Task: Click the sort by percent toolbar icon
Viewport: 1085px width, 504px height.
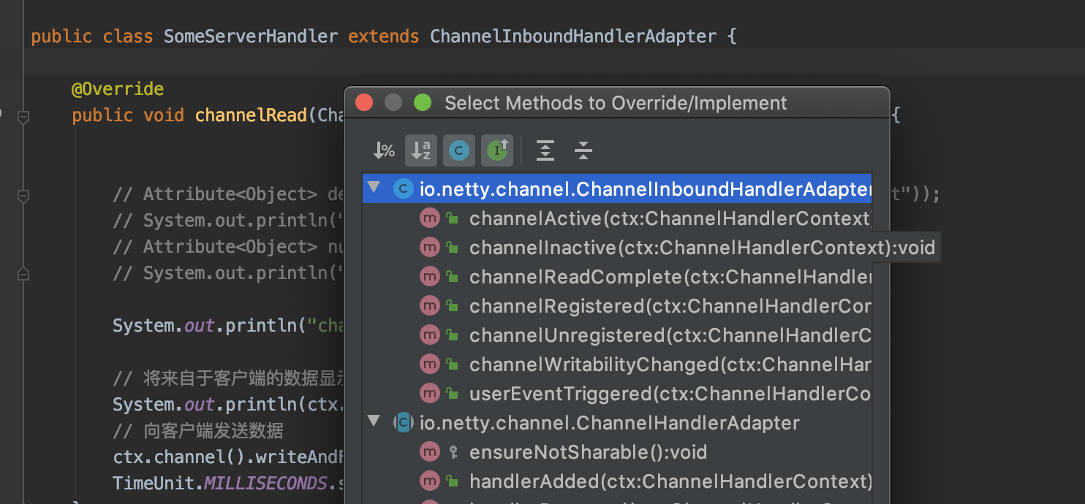Action: point(384,150)
